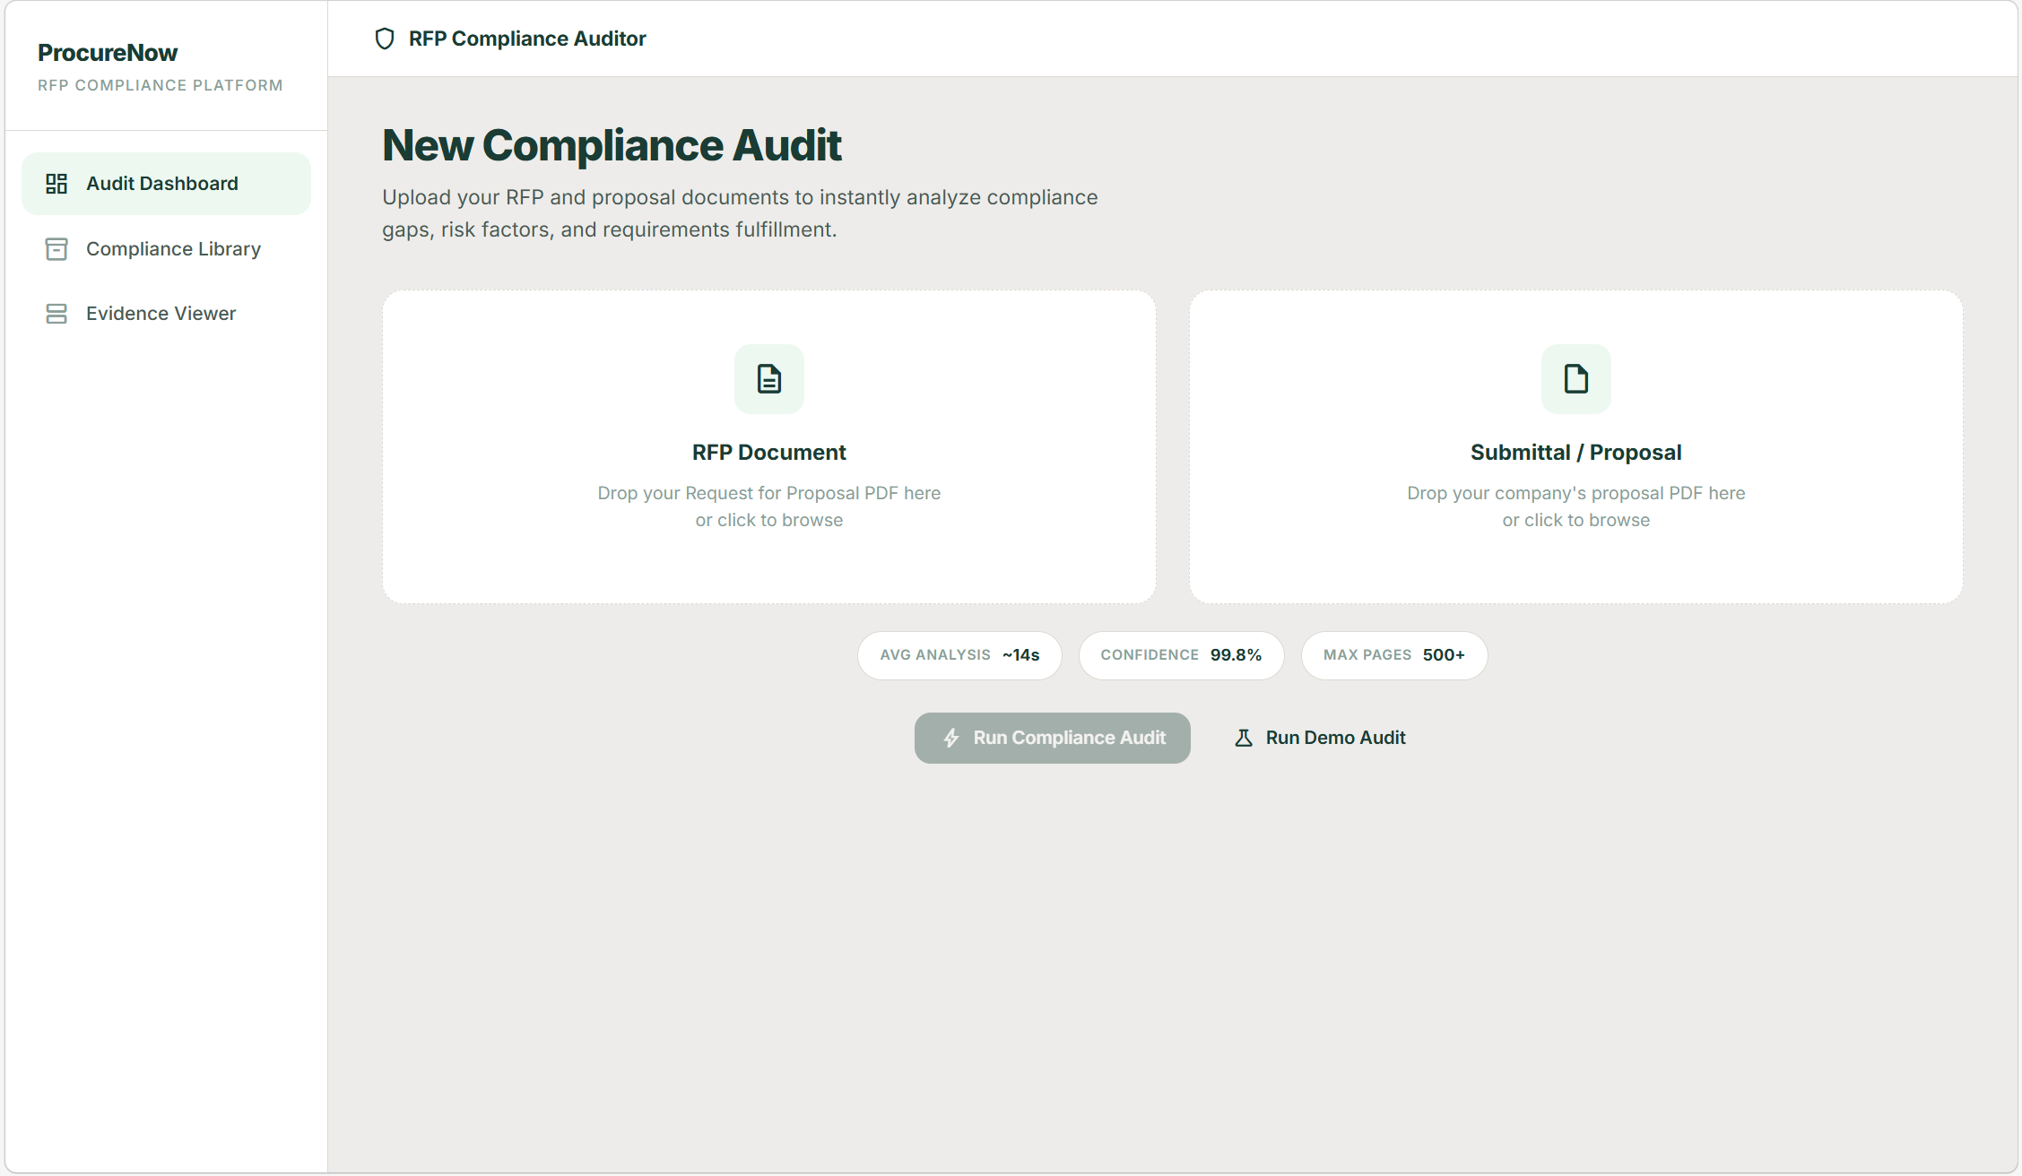Click the CONFIDENCE 99.8% badge

(1181, 655)
